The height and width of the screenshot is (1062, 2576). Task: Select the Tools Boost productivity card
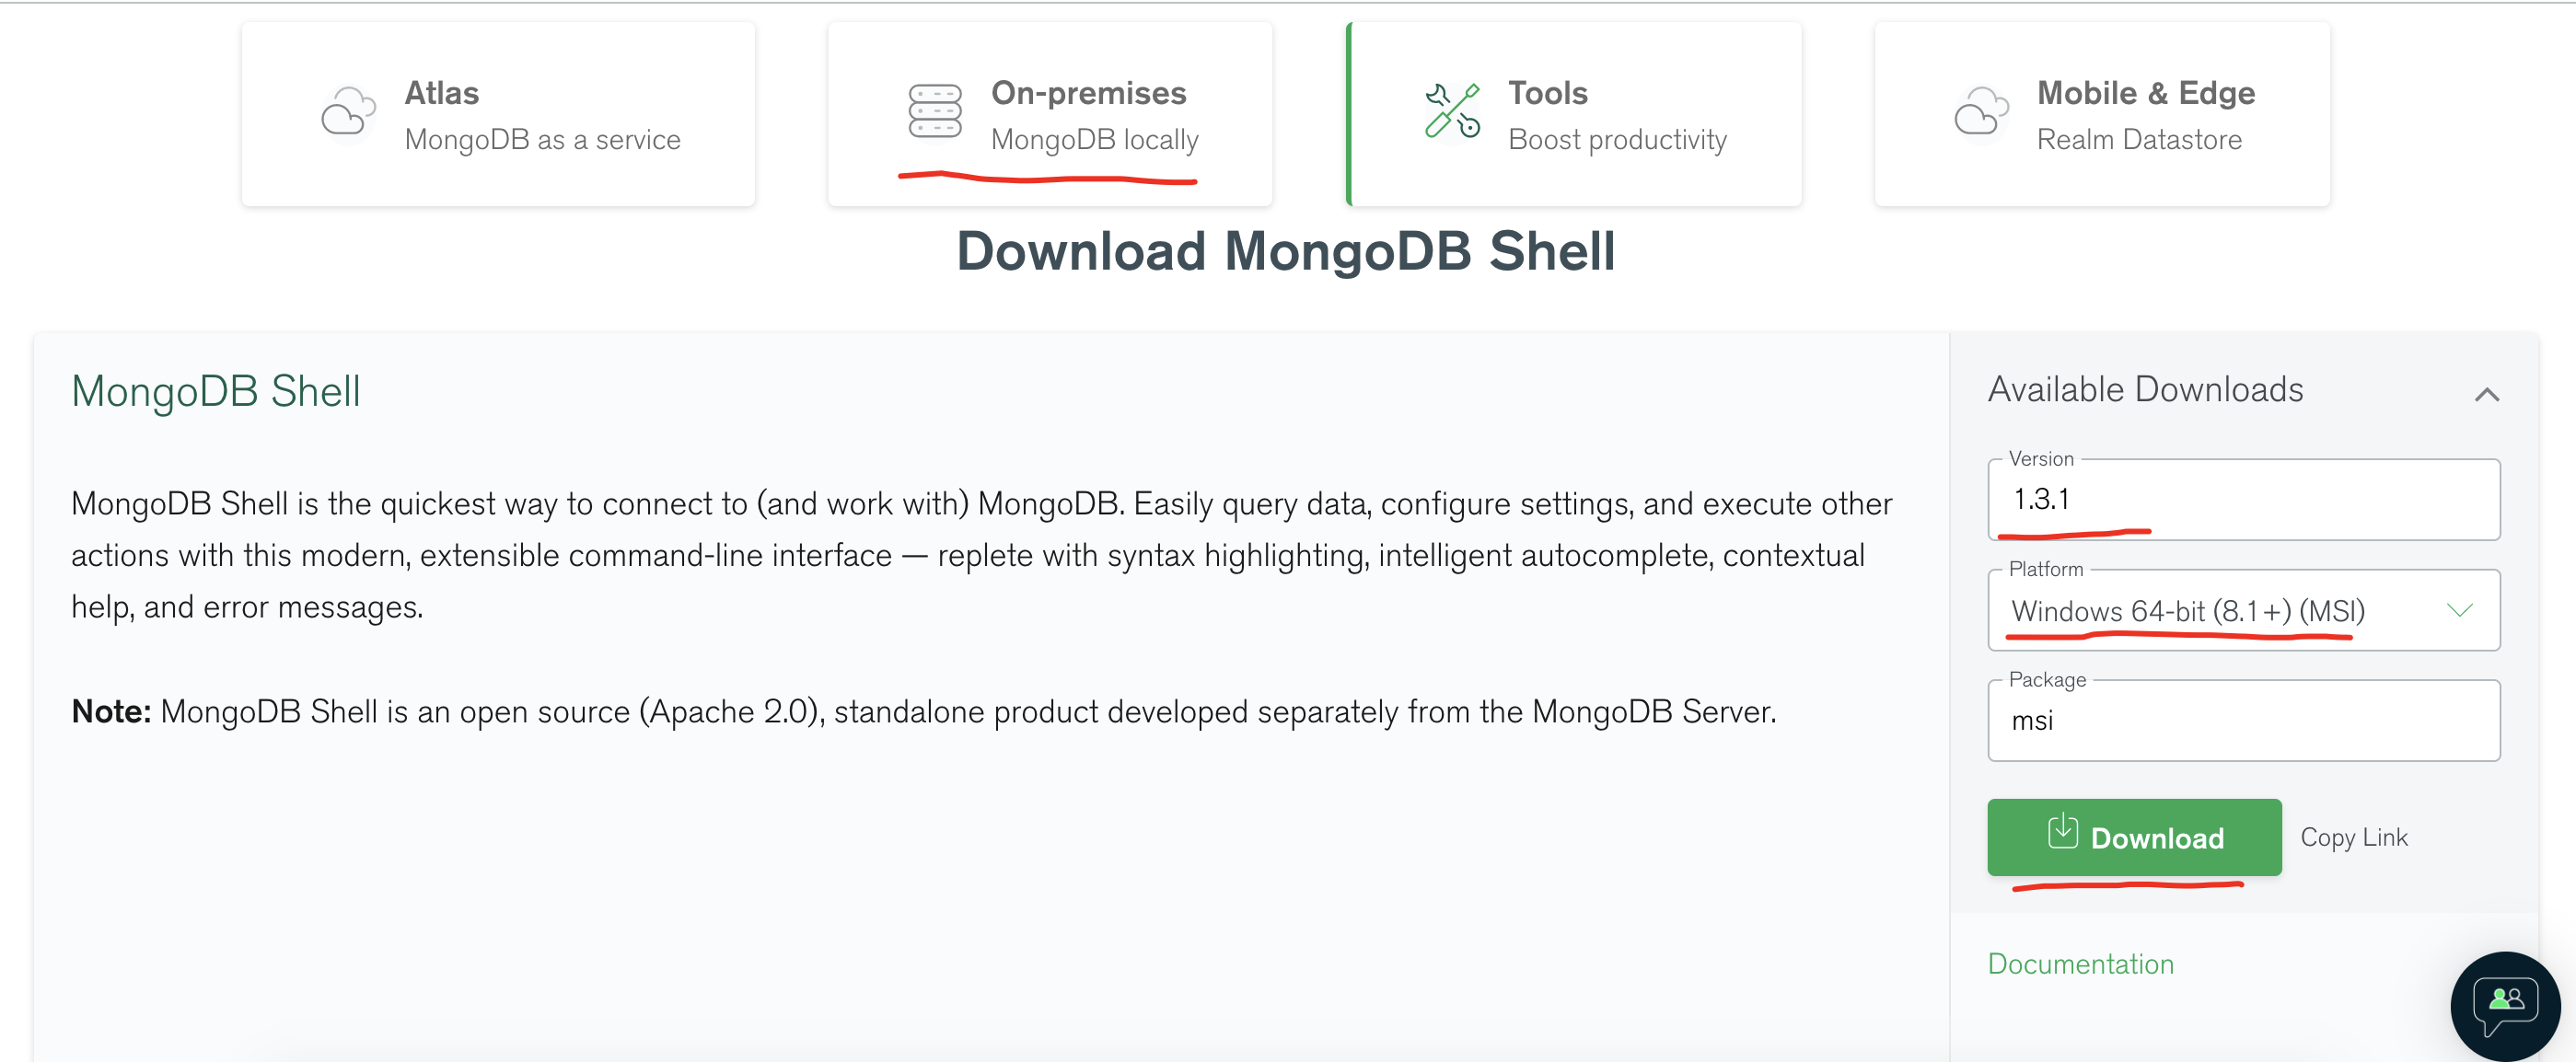[1576, 113]
